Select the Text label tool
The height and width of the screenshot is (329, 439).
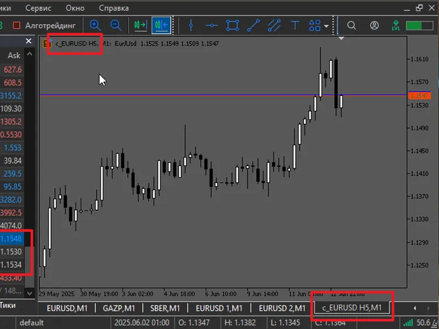coord(295,25)
